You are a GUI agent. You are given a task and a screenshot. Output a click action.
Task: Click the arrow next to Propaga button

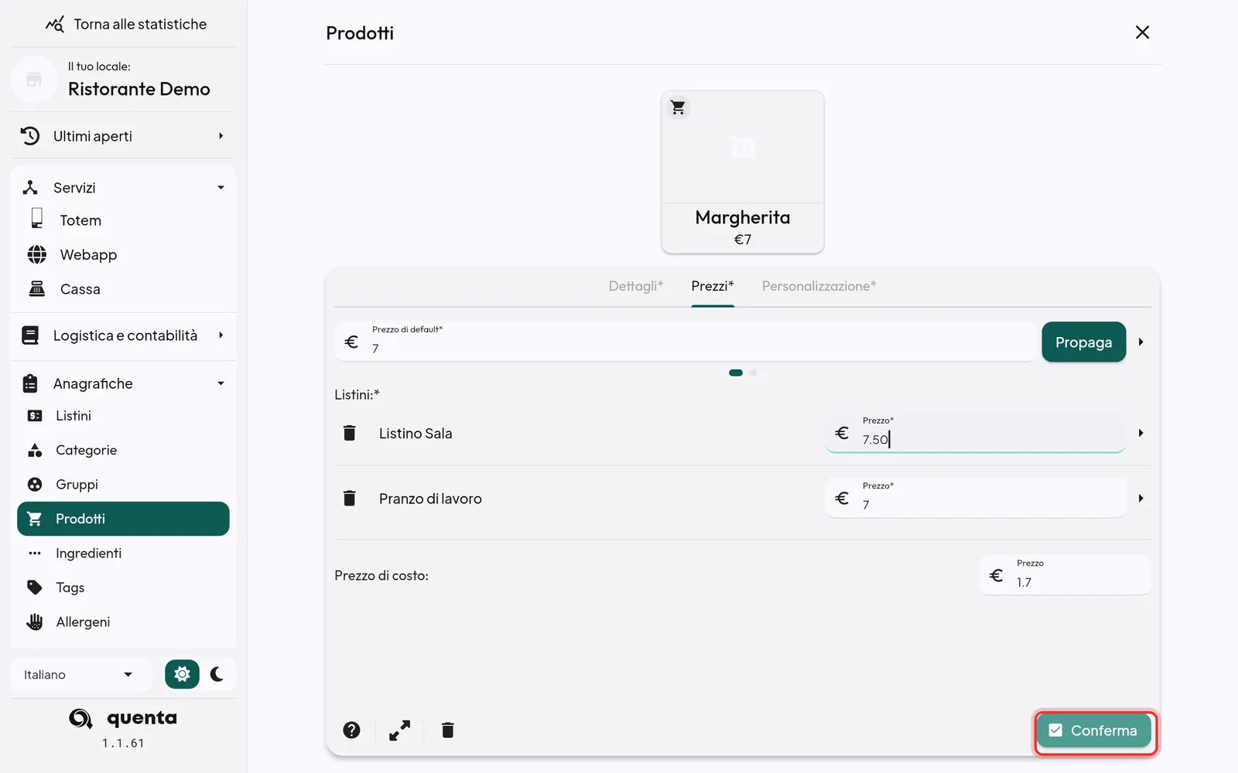1141,342
